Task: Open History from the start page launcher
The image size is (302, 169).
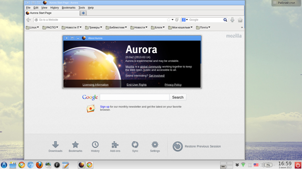Action: pyautogui.click(x=95, y=147)
